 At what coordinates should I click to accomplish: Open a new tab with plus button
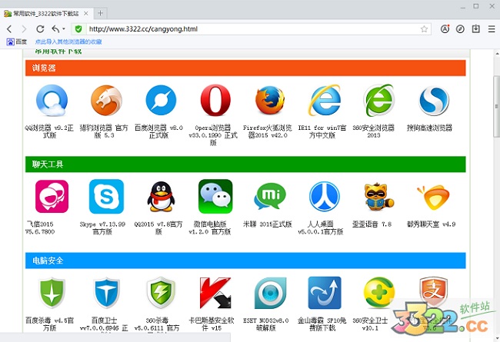tap(101, 13)
